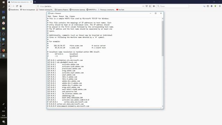Click the Notepad horizontal scroll right arrow
The height and width of the screenshot is (125, 222).
tap(161, 108)
